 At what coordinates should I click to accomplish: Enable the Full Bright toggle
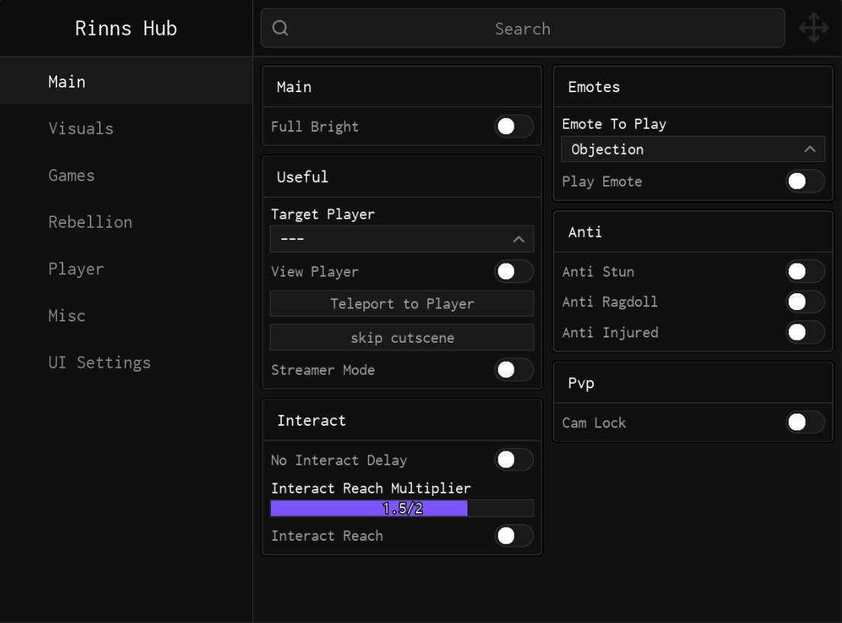(514, 127)
